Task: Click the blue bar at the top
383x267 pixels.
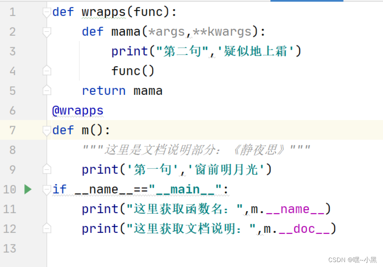Action: point(306,1)
